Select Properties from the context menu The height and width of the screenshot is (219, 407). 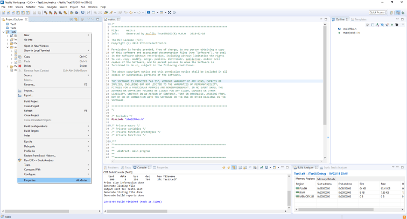pyautogui.click(x=30, y=180)
